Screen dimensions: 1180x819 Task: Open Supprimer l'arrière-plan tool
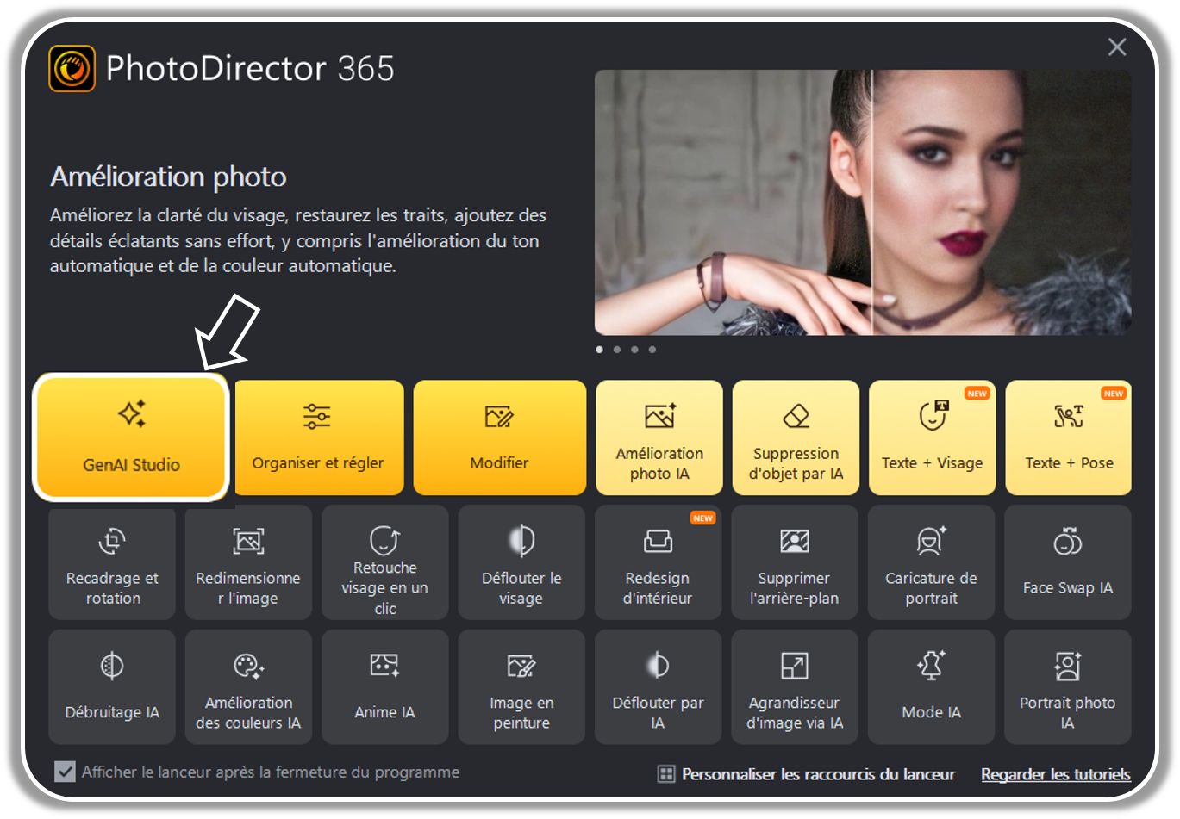tap(794, 562)
